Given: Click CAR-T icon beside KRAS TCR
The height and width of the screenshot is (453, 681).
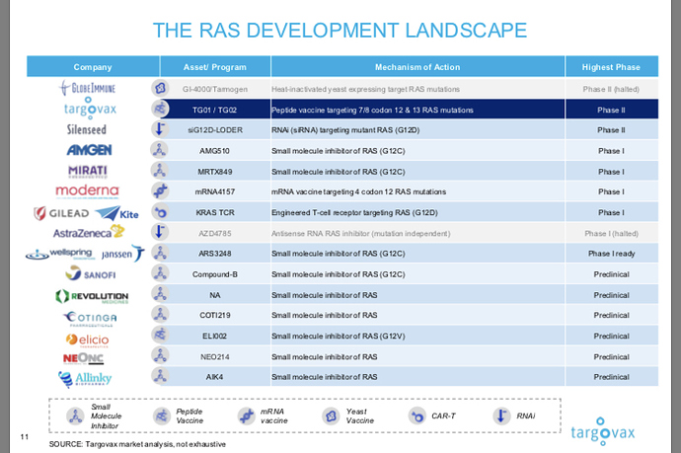Looking at the screenshot, I should tap(160, 212).
